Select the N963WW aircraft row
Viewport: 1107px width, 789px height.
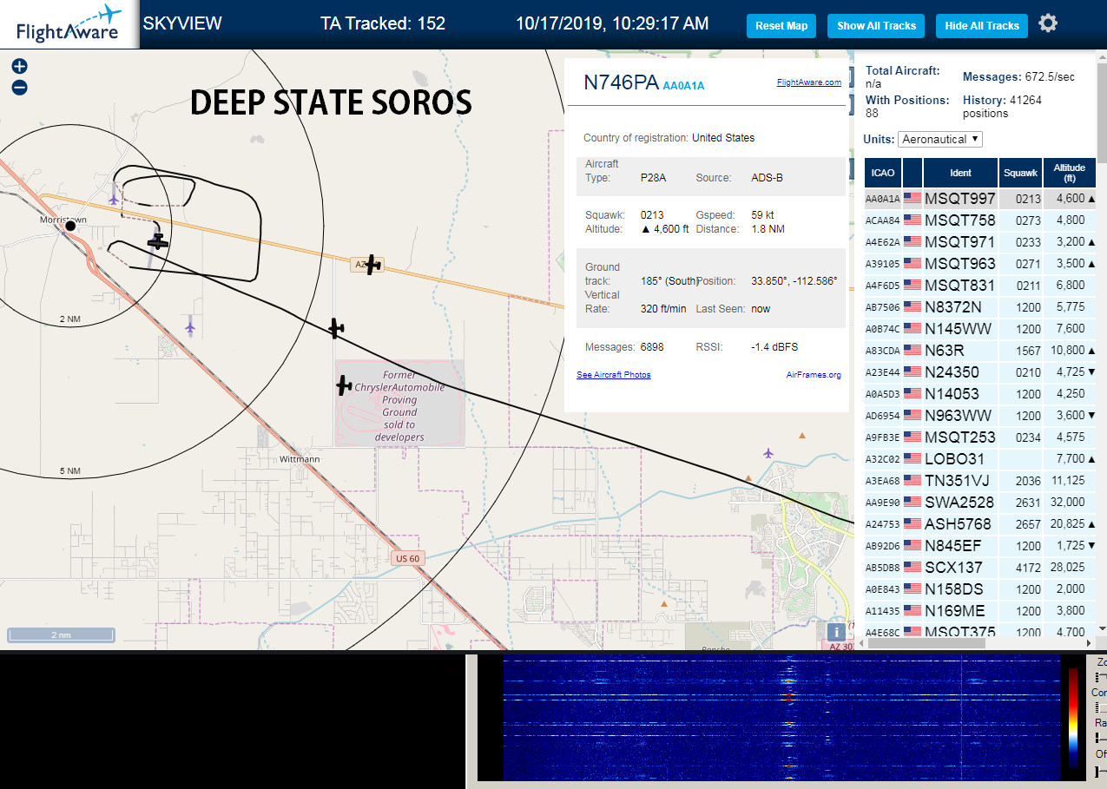(980, 416)
